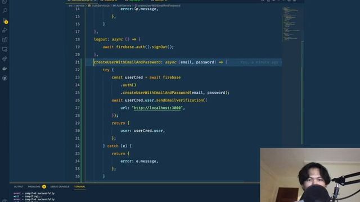Click the AuthService.js breadcrumb item

[x=99, y=6]
